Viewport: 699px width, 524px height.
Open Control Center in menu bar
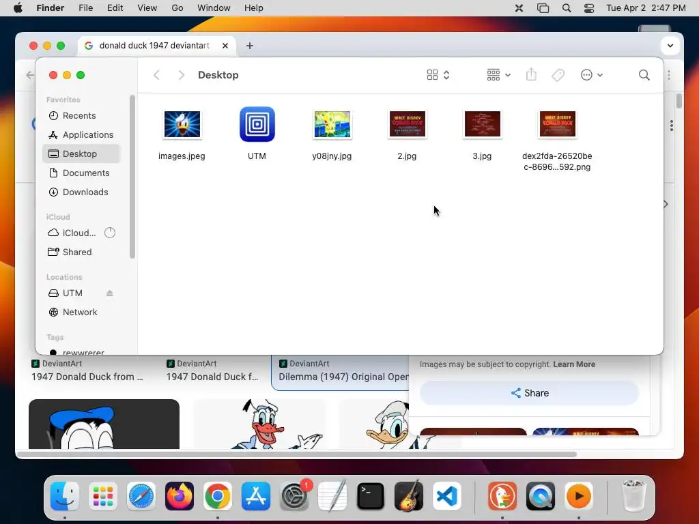(589, 8)
